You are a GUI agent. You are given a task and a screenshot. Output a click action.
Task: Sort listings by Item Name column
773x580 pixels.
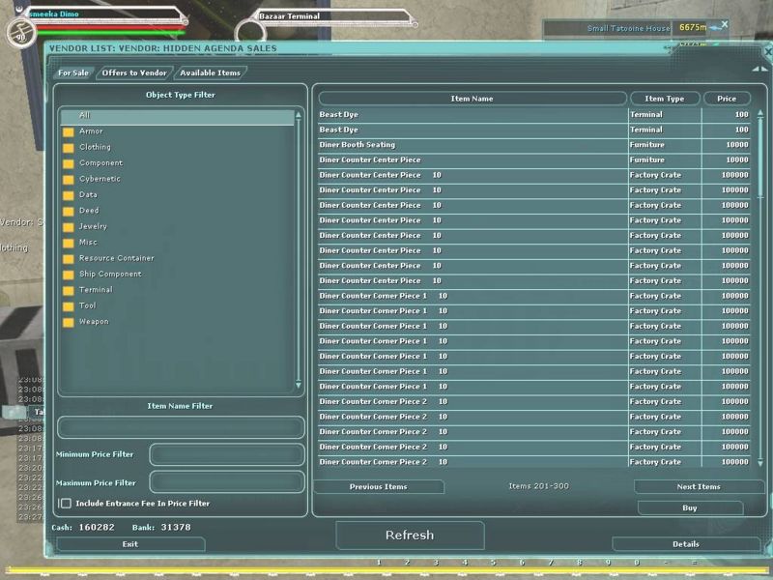[x=472, y=99]
